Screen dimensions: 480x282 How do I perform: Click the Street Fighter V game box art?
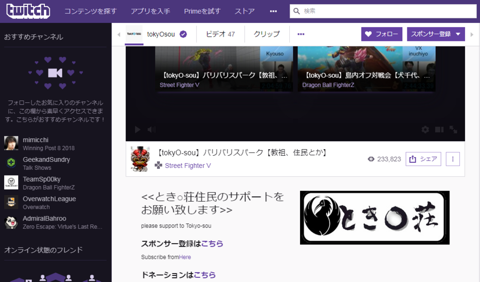[x=140, y=159]
